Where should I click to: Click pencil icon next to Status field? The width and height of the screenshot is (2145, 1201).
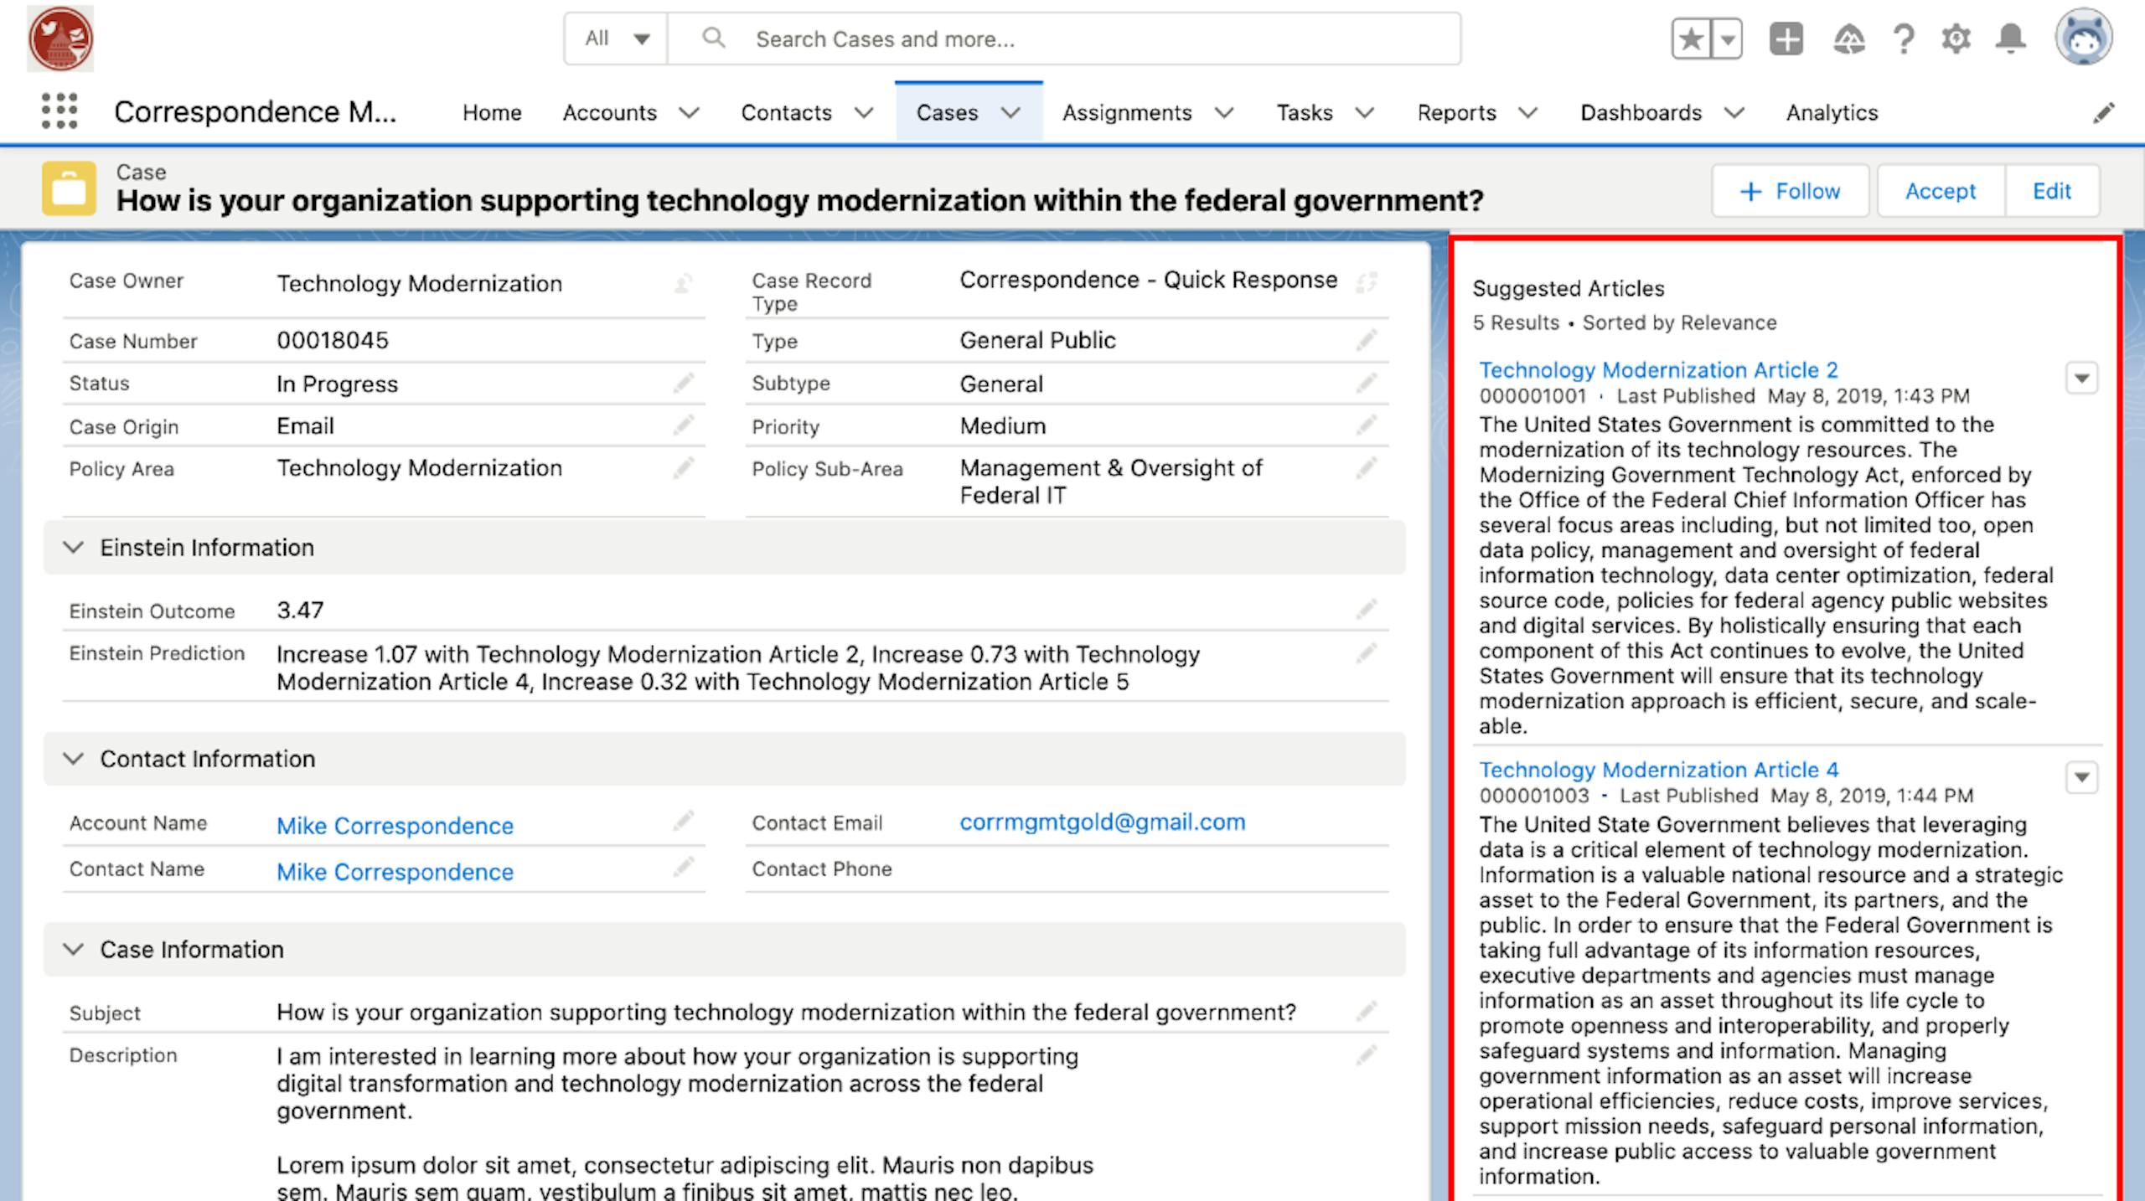coord(684,384)
